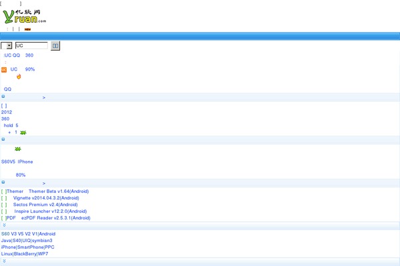Open ezPDF Reader v2.5.3.1(Android) entry

point(55,217)
